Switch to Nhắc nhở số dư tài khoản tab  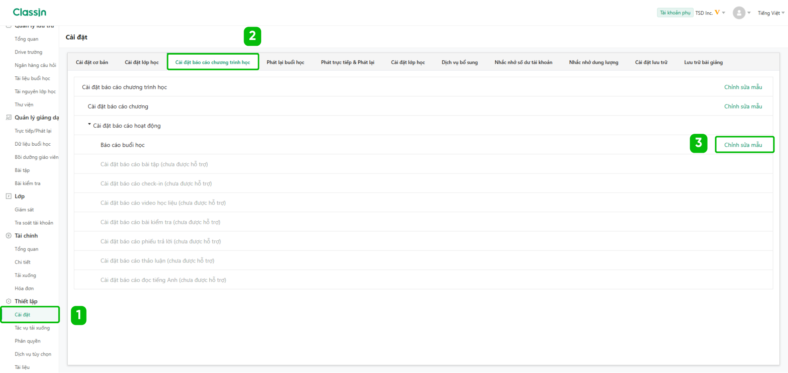(523, 62)
